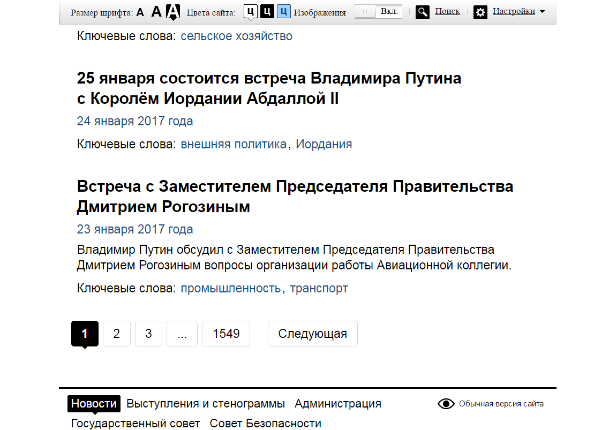Image resolution: width=609 pixels, height=430 pixels.
Task: Go to page 2
Action: click(x=116, y=334)
